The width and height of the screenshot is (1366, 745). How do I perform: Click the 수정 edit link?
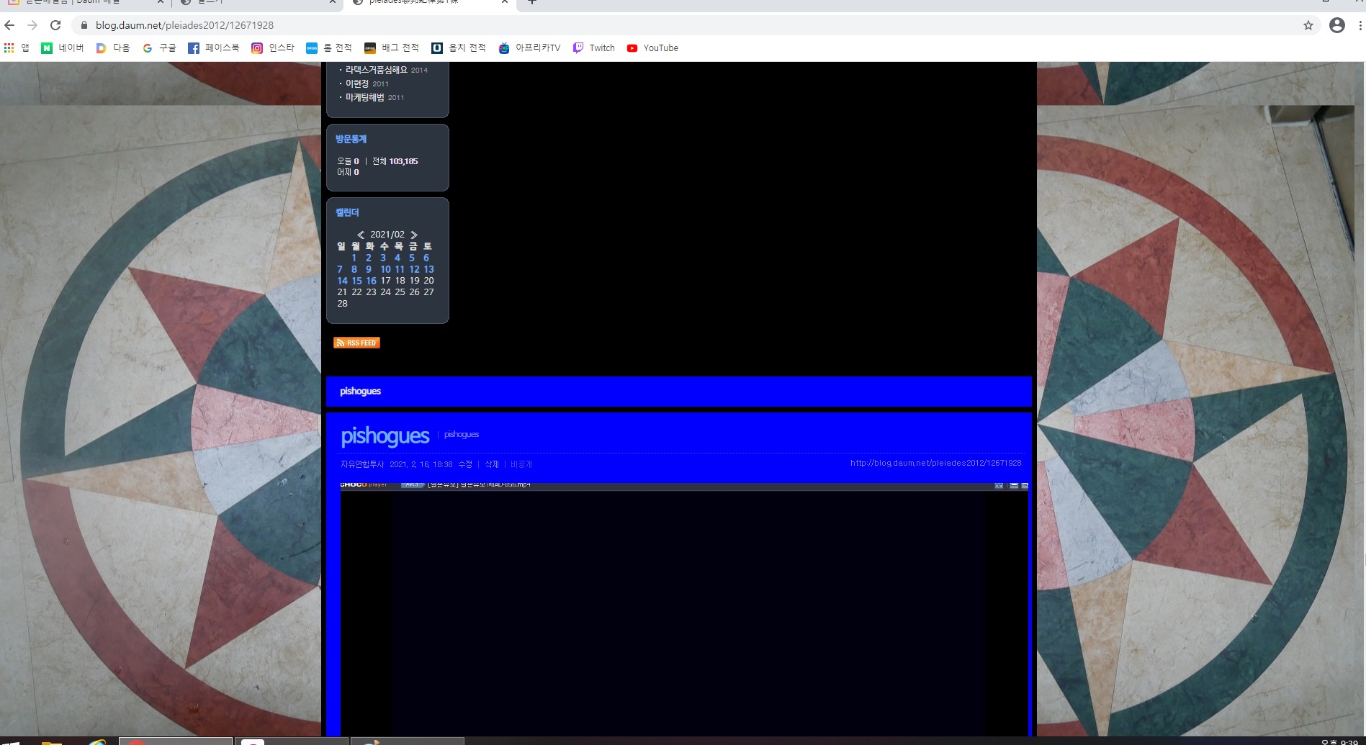[x=465, y=464]
